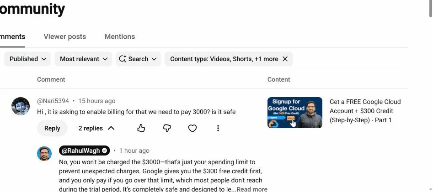
Task: Open @Nari5394 channel name link
Action: pyautogui.click(x=53, y=101)
